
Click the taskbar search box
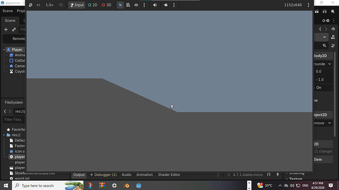click(x=48, y=186)
